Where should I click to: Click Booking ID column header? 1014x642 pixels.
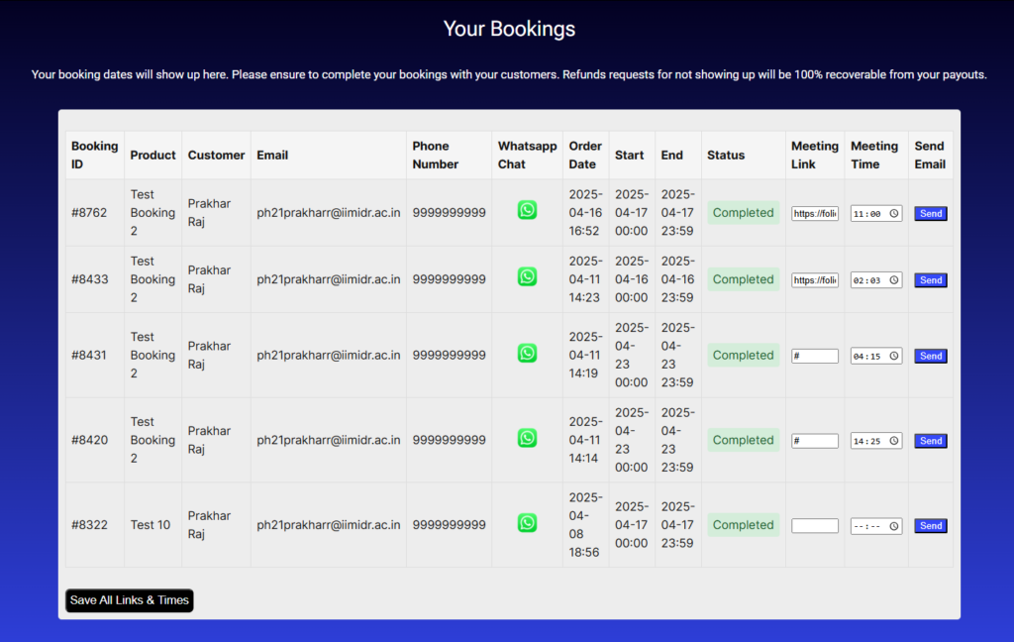click(x=94, y=156)
